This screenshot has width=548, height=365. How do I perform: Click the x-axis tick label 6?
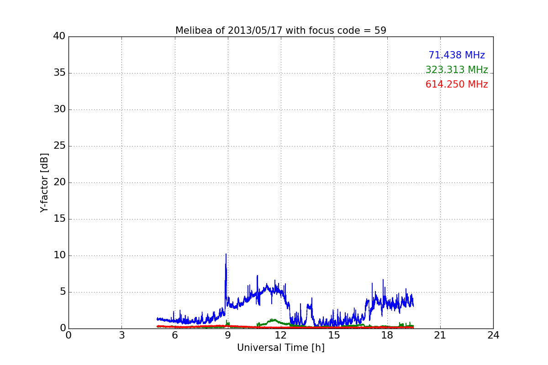tap(174, 335)
